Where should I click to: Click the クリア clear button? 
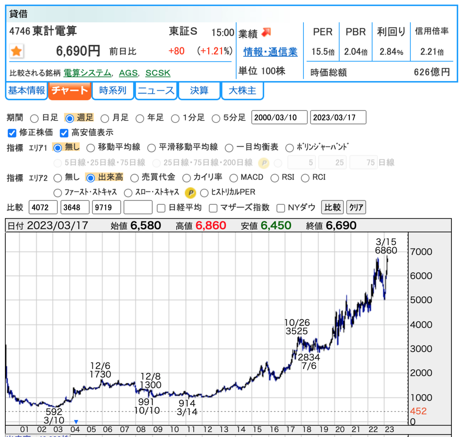pos(356,208)
